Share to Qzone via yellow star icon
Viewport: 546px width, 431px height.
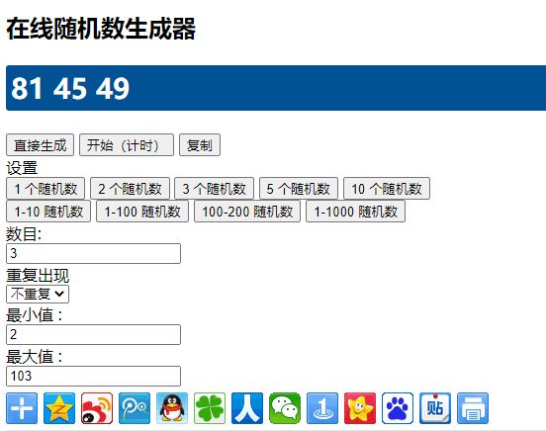click(59, 408)
